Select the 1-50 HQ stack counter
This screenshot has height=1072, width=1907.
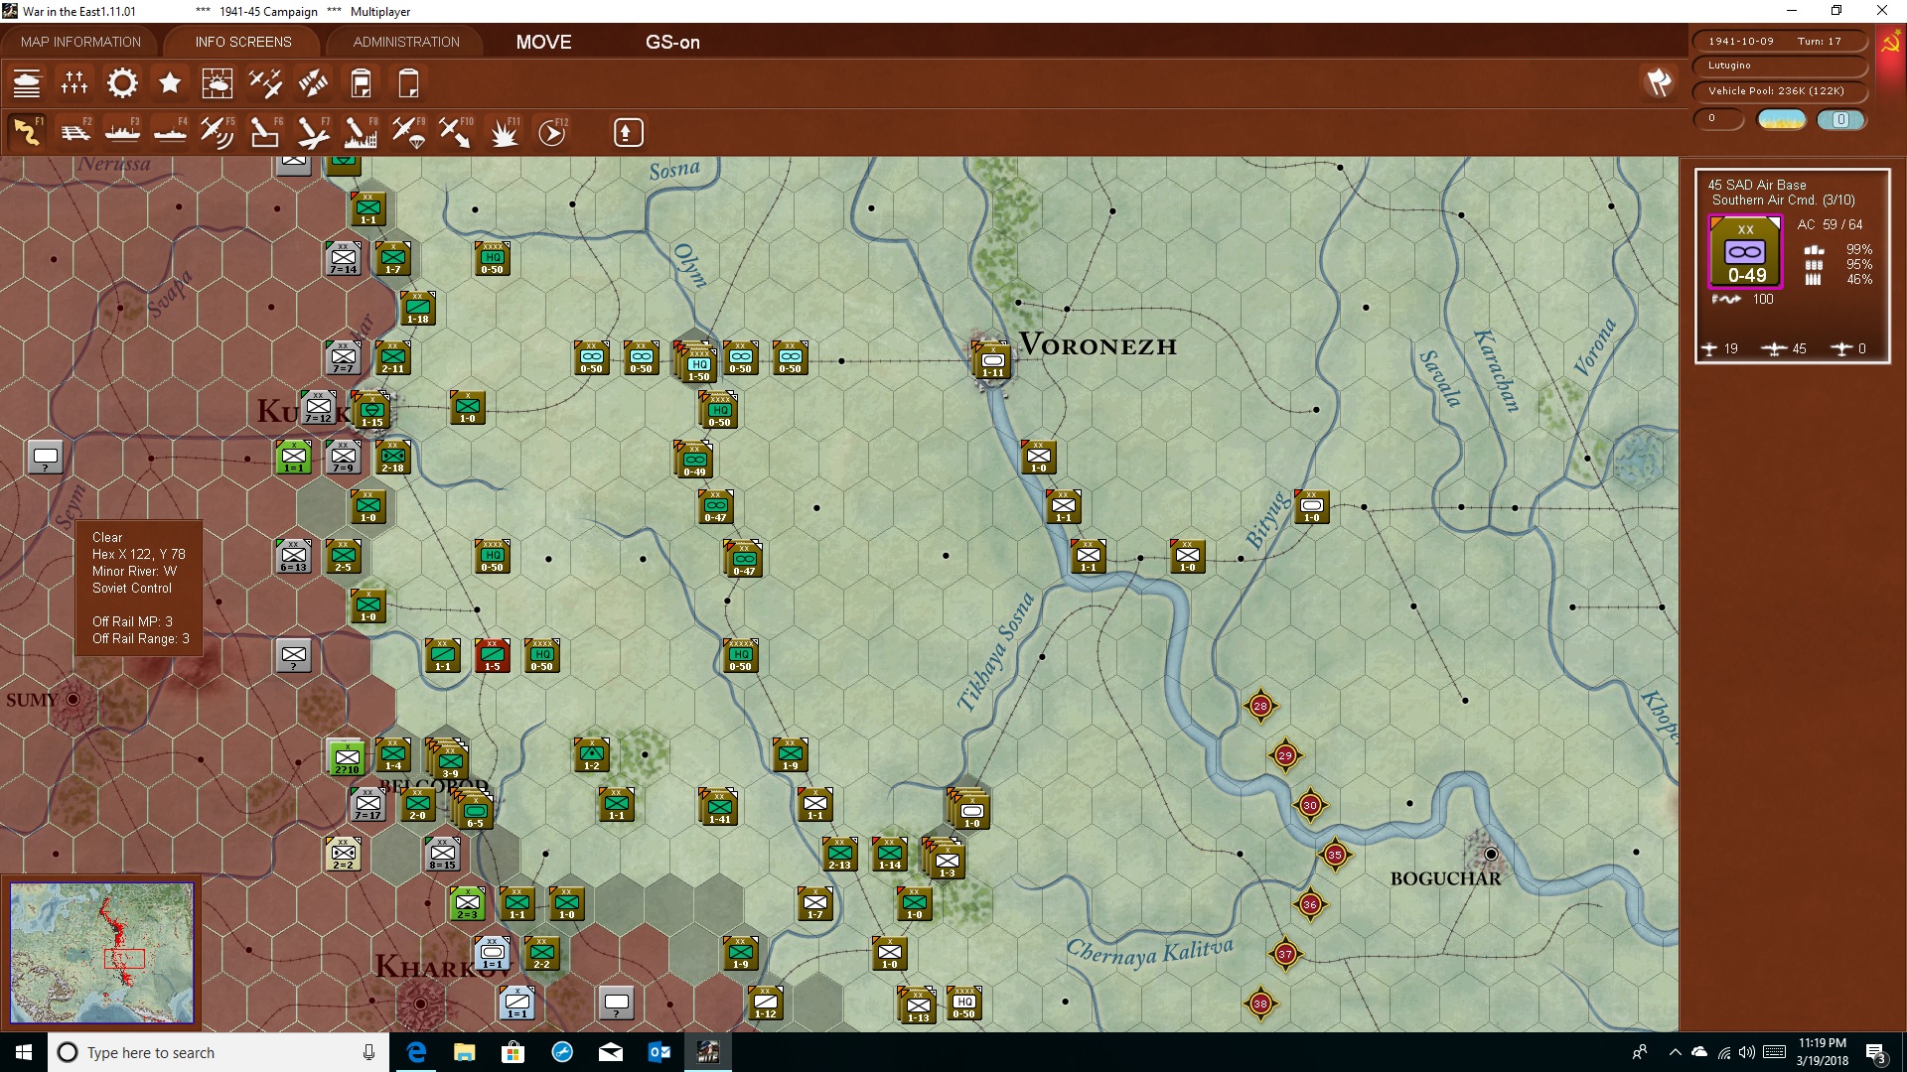(698, 364)
